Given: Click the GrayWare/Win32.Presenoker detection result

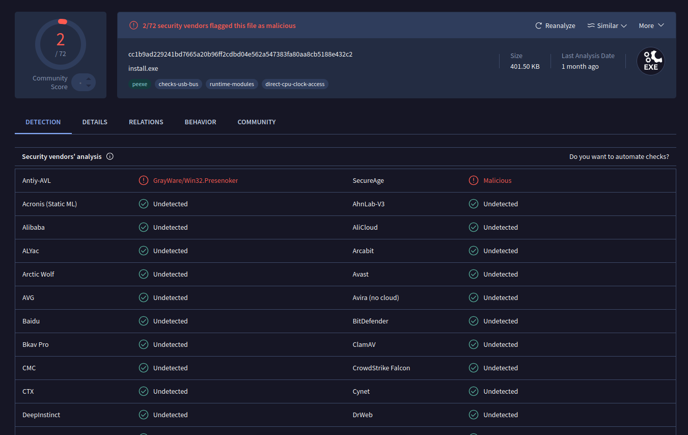Looking at the screenshot, I should pos(196,180).
